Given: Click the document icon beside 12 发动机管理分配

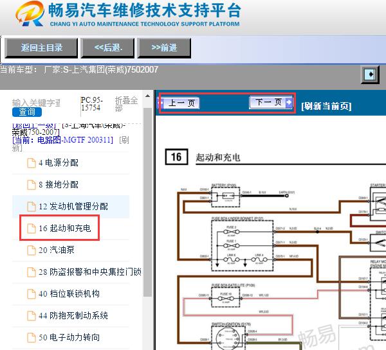Looking at the screenshot, I should click(32, 206).
